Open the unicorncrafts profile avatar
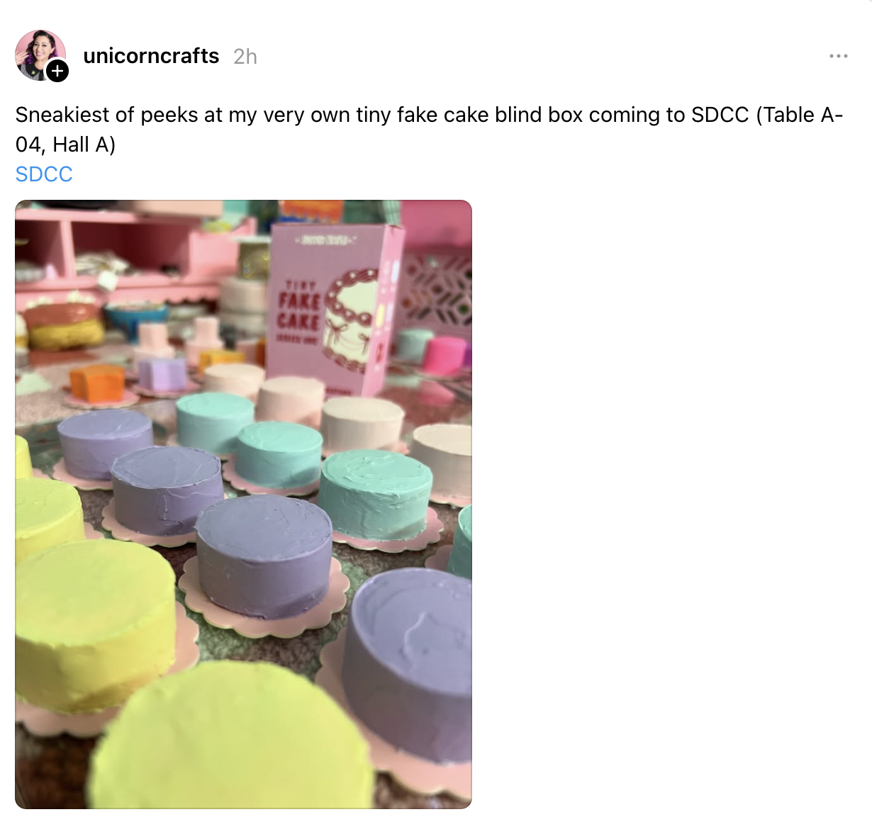This screenshot has width=872, height=829. (x=40, y=55)
